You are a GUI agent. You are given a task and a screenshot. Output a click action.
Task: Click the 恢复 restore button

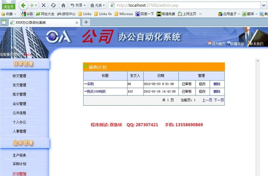78,6
